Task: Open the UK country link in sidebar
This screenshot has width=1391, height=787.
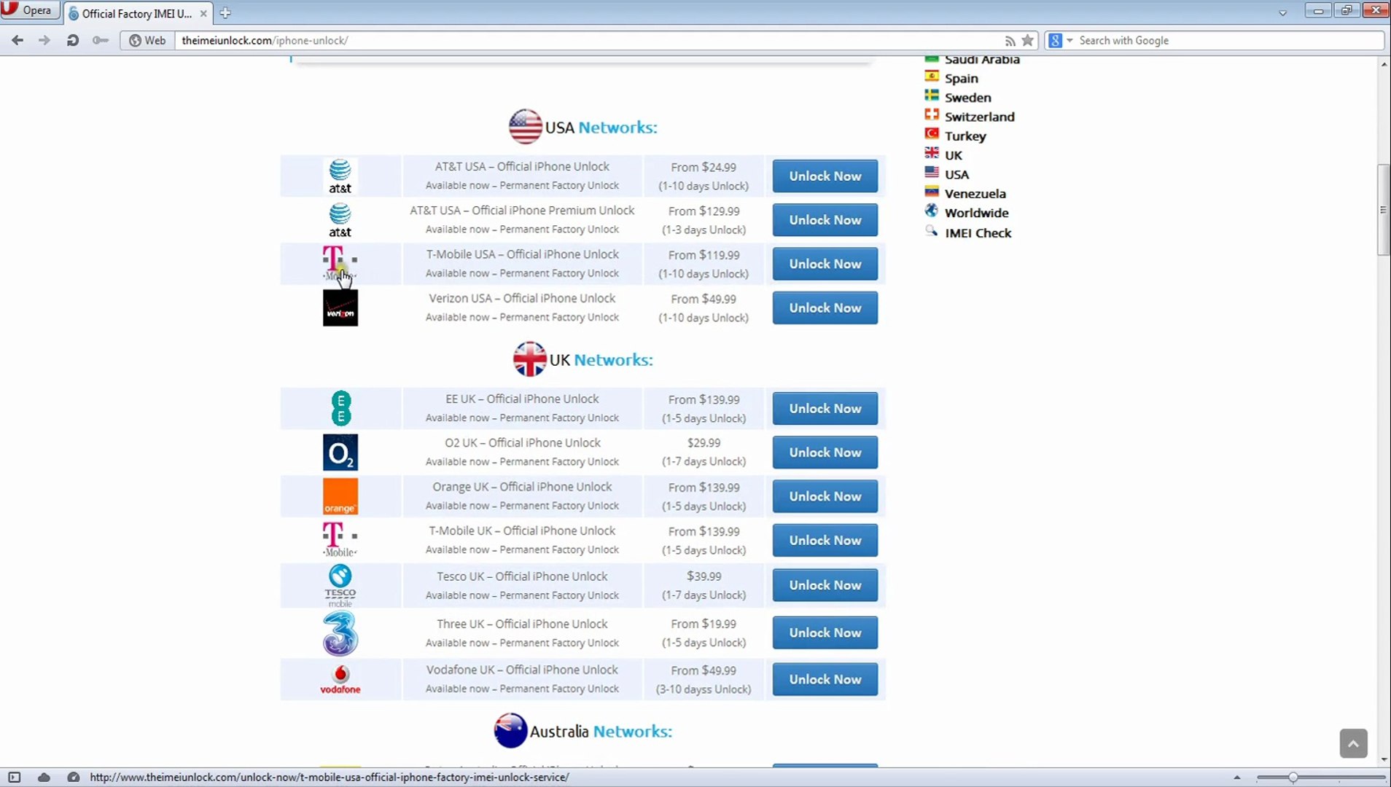Action: click(x=953, y=155)
